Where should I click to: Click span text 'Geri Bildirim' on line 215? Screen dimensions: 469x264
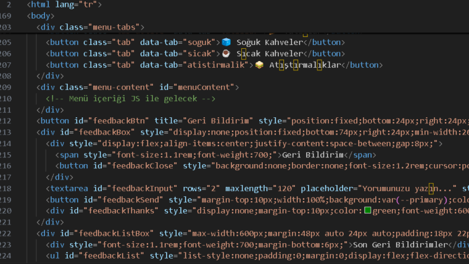pyautogui.click(x=313, y=155)
